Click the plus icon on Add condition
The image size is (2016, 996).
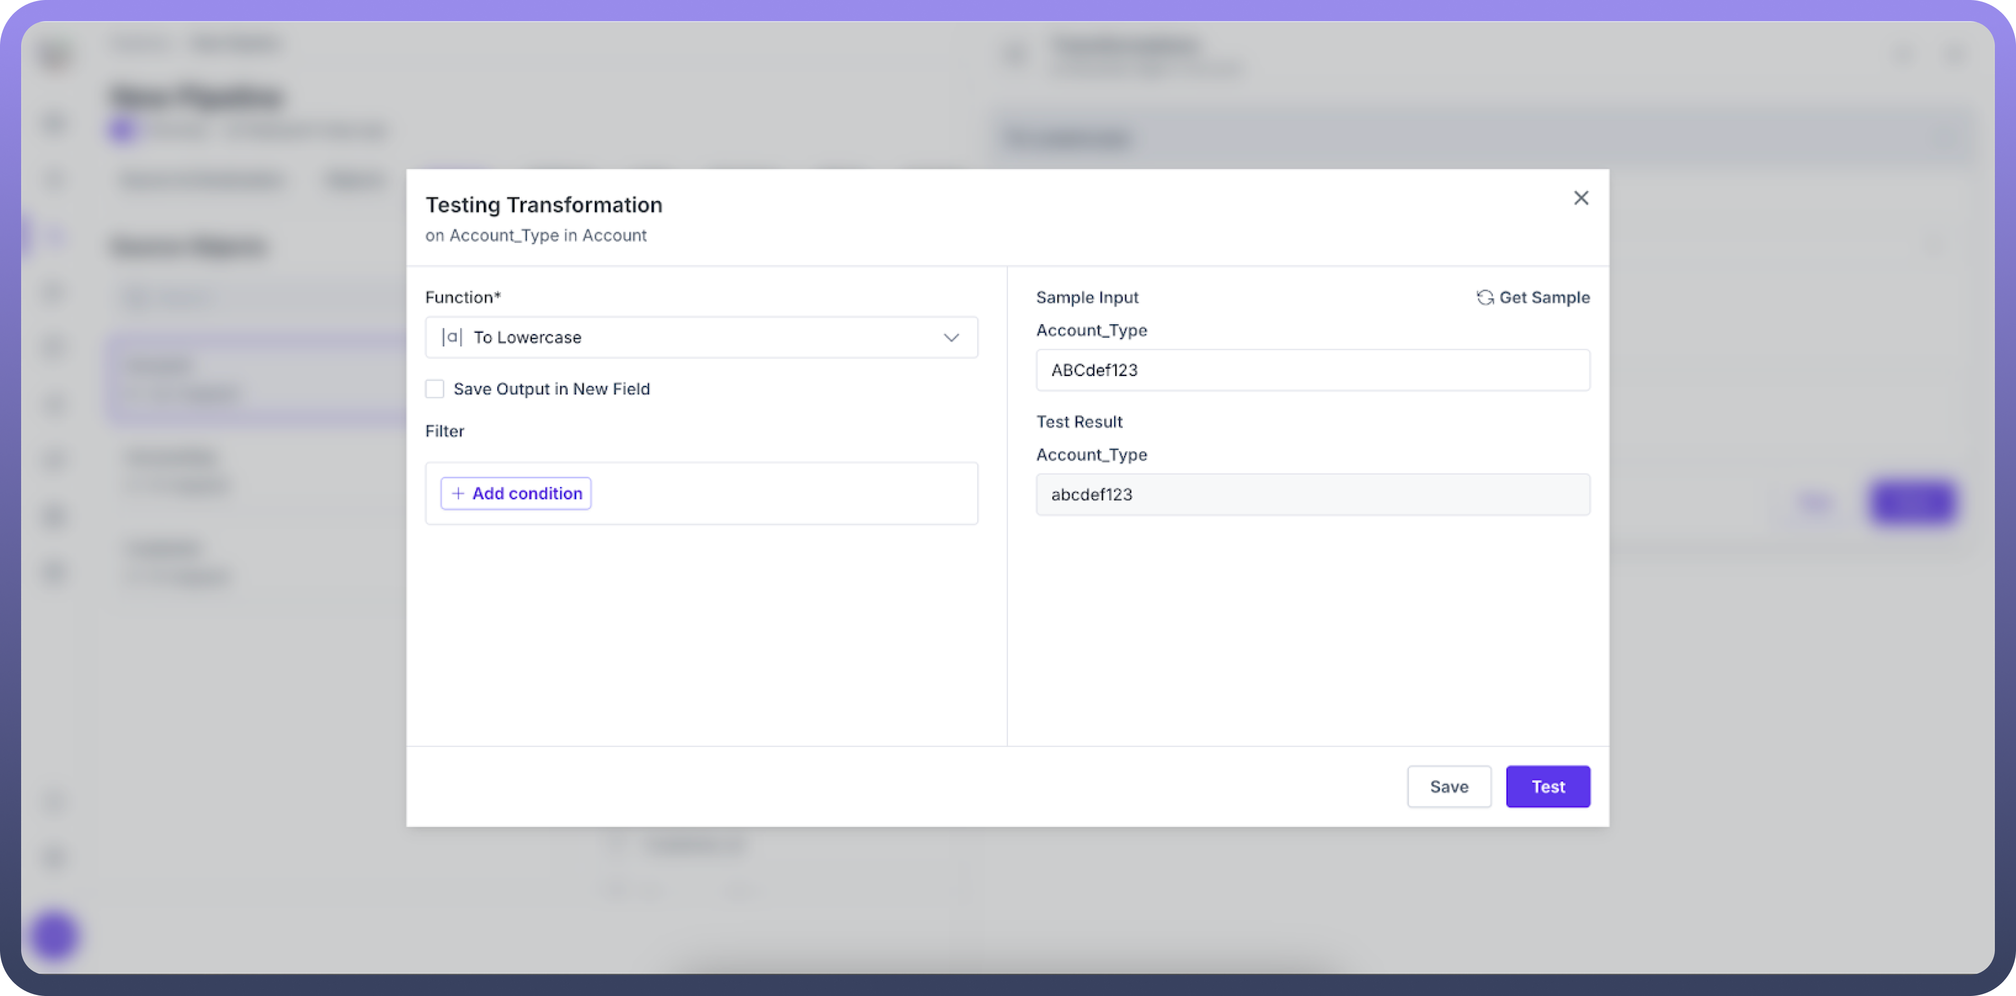(458, 493)
